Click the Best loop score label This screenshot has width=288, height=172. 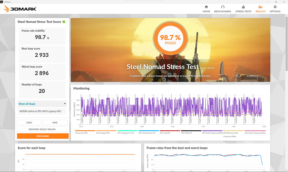31,49
